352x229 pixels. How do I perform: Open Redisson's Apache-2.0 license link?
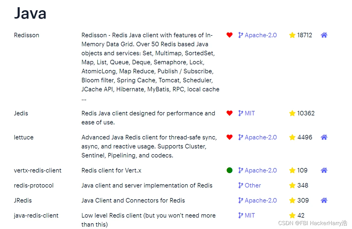[260, 35]
